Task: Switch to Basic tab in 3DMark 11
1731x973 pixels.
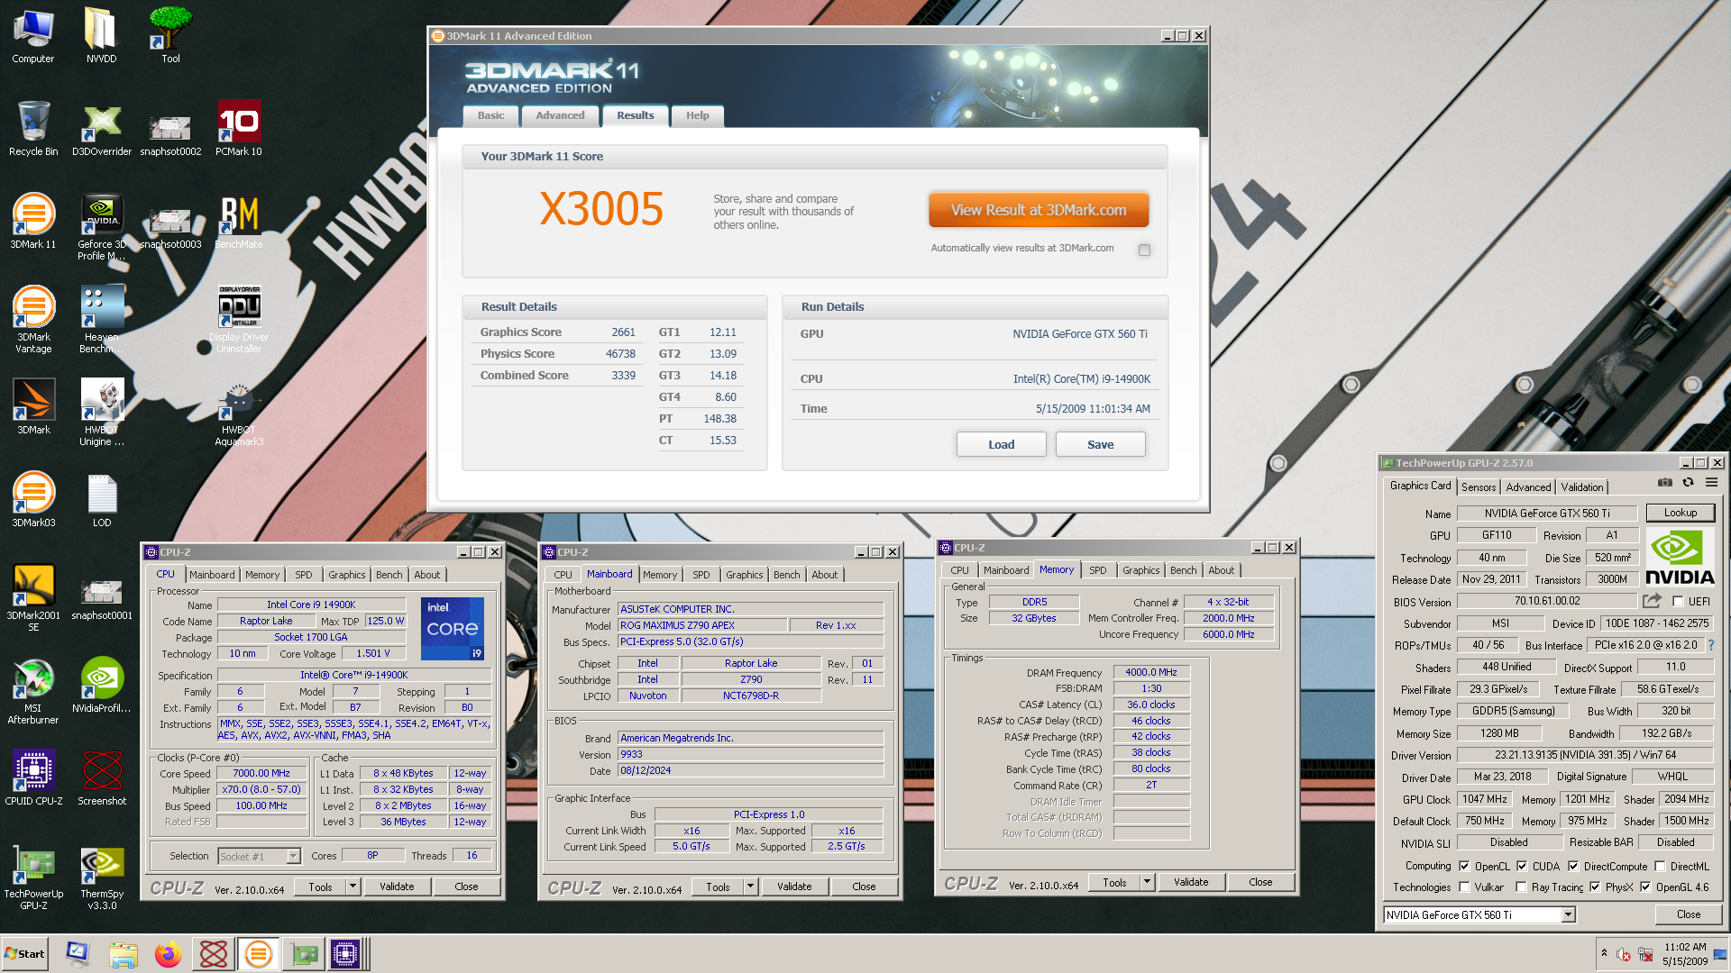Action: (490, 115)
